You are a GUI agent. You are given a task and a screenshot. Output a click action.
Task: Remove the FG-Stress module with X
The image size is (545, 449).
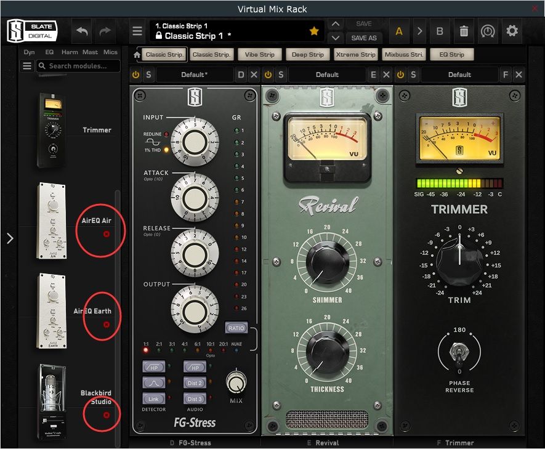point(254,75)
